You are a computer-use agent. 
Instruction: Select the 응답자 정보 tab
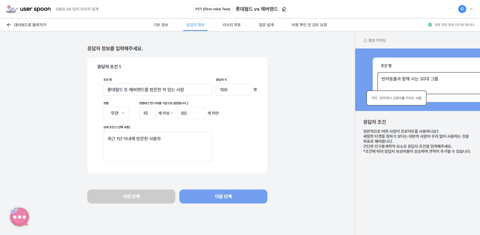point(195,25)
